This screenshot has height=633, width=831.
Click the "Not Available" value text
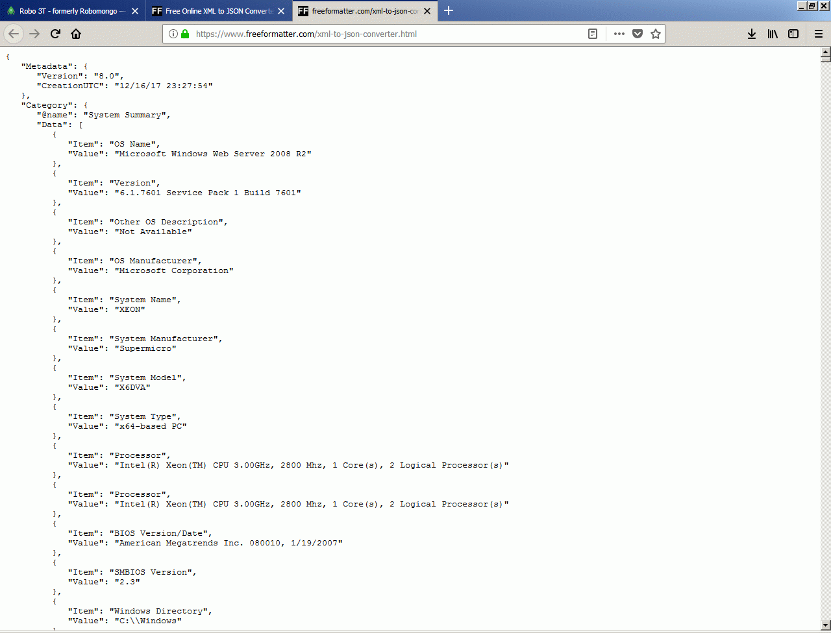(153, 232)
